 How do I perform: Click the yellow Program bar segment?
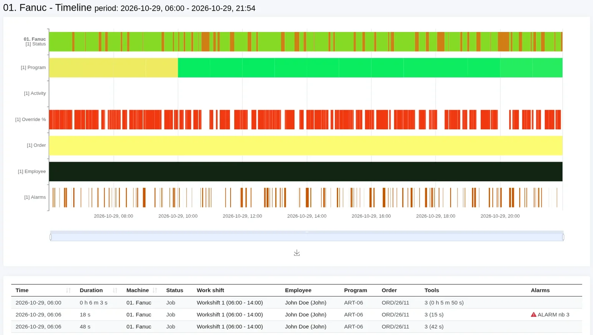click(113, 67)
